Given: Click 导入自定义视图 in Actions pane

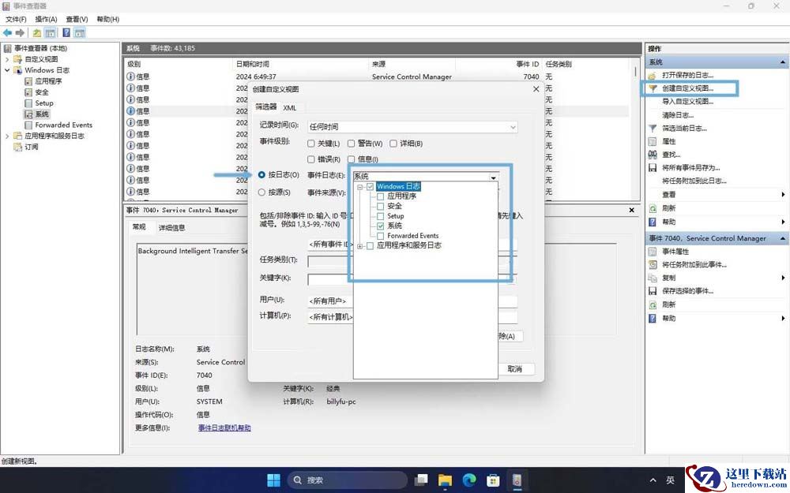Looking at the screenshot, I should point(688,101).
